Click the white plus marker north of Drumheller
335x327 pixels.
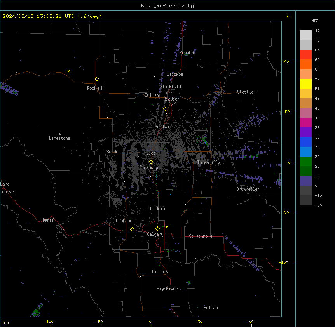pyautogui.click(x=238, y=146)
